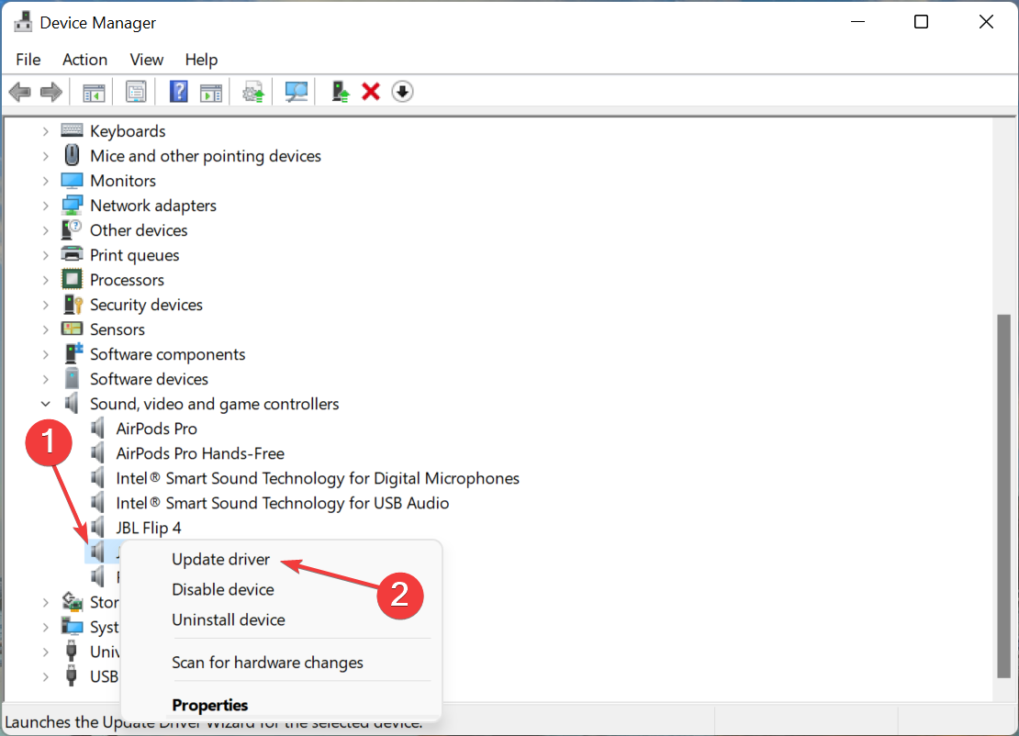Click the Other devices category icon

[72, 230]
